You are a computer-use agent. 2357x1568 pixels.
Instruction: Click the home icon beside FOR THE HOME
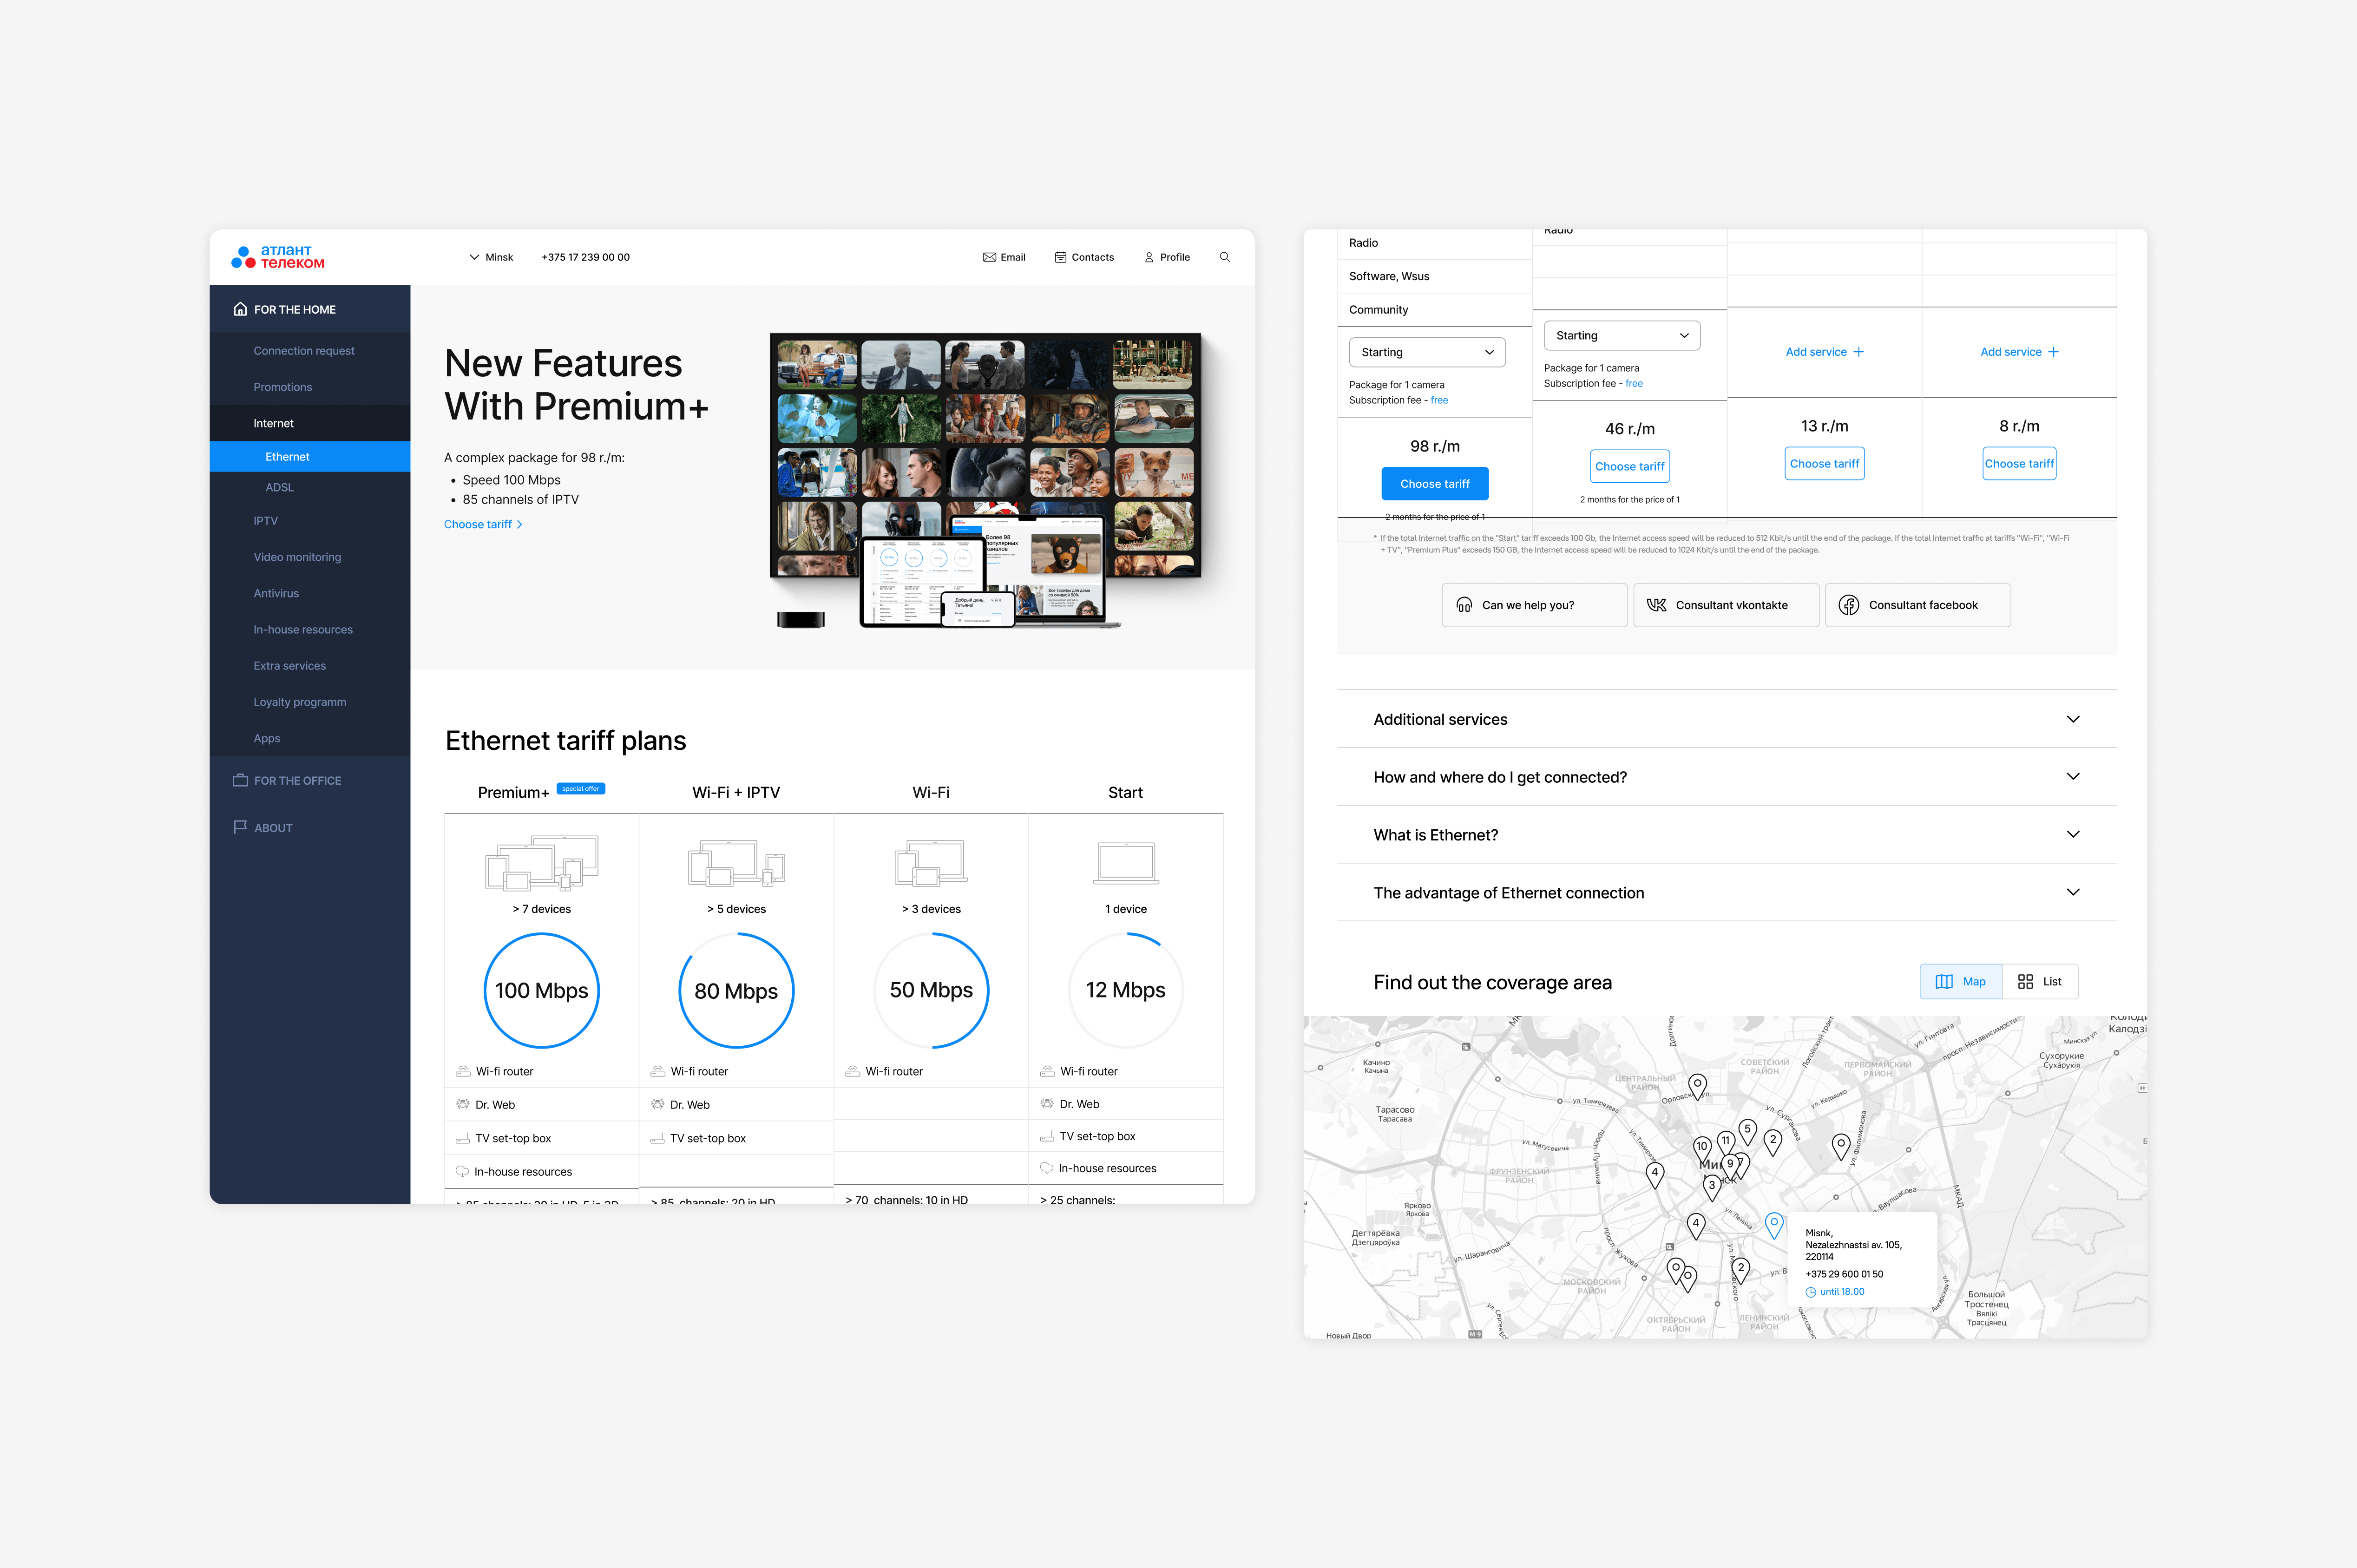(240, 309)
